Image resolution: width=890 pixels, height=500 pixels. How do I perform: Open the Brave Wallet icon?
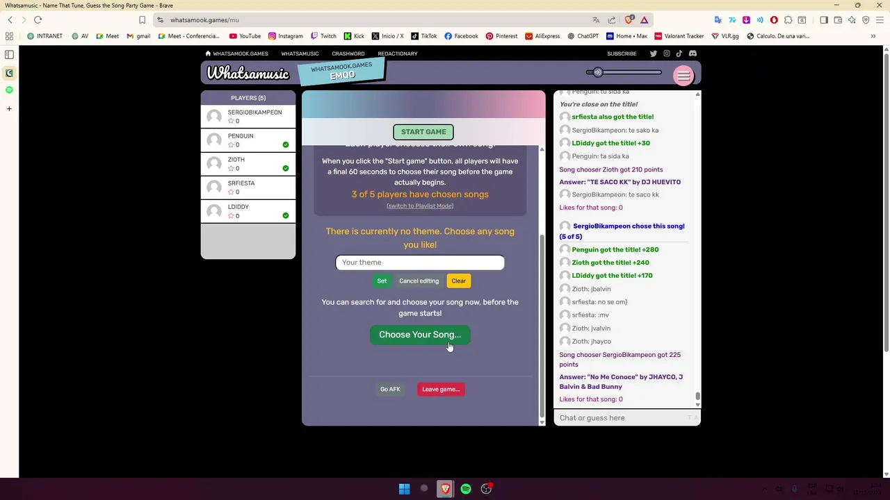(x=838, y=20)
